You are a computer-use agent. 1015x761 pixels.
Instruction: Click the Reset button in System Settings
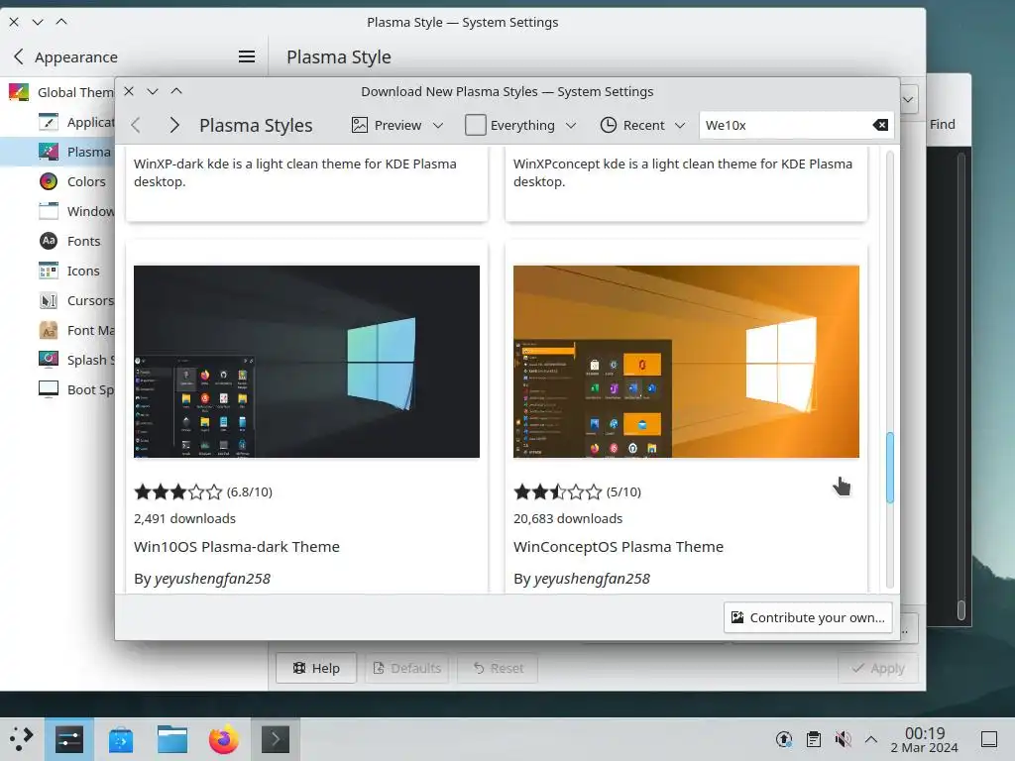tap(498, 668)
